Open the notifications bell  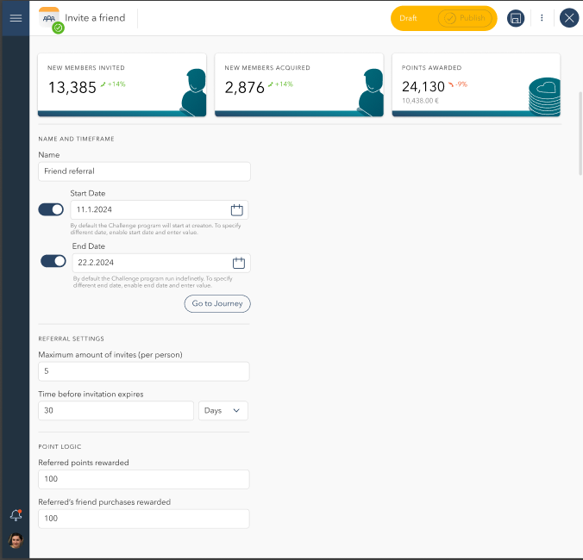(x=16, y=515)
